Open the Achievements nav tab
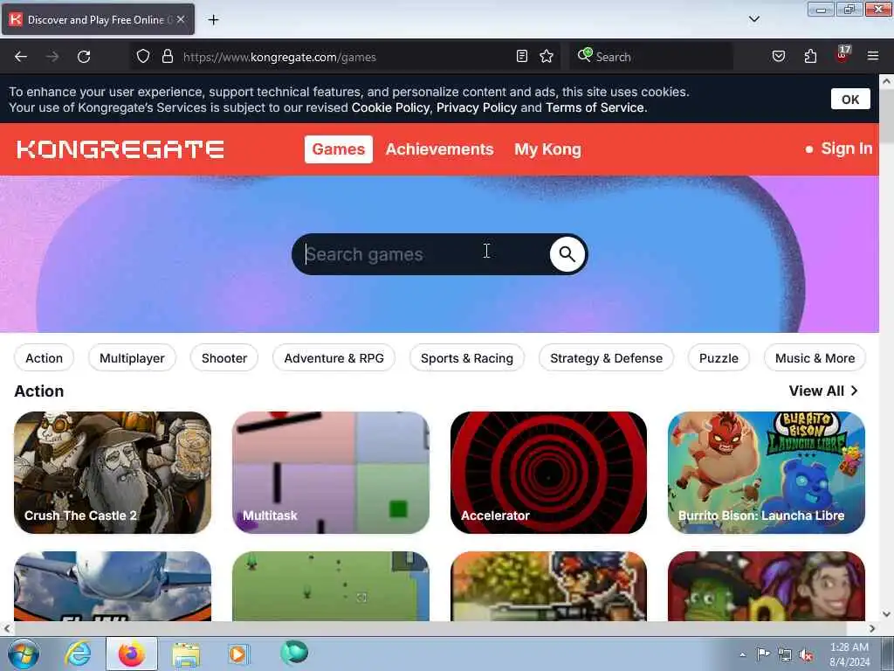 pyautogui.click(x=440, y=149)
